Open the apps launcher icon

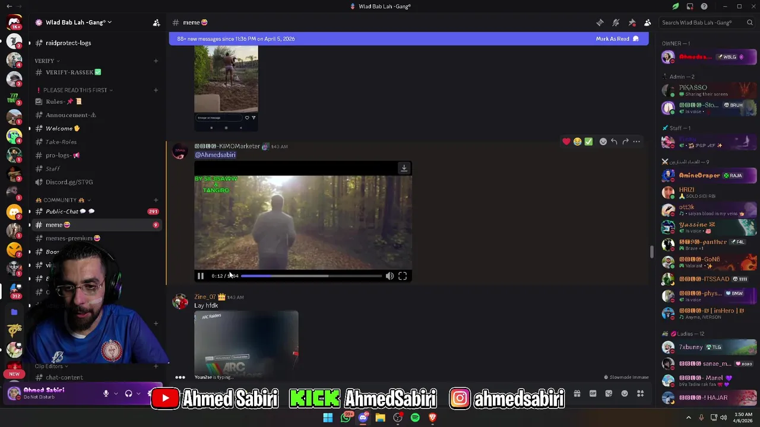coord(641,393)
